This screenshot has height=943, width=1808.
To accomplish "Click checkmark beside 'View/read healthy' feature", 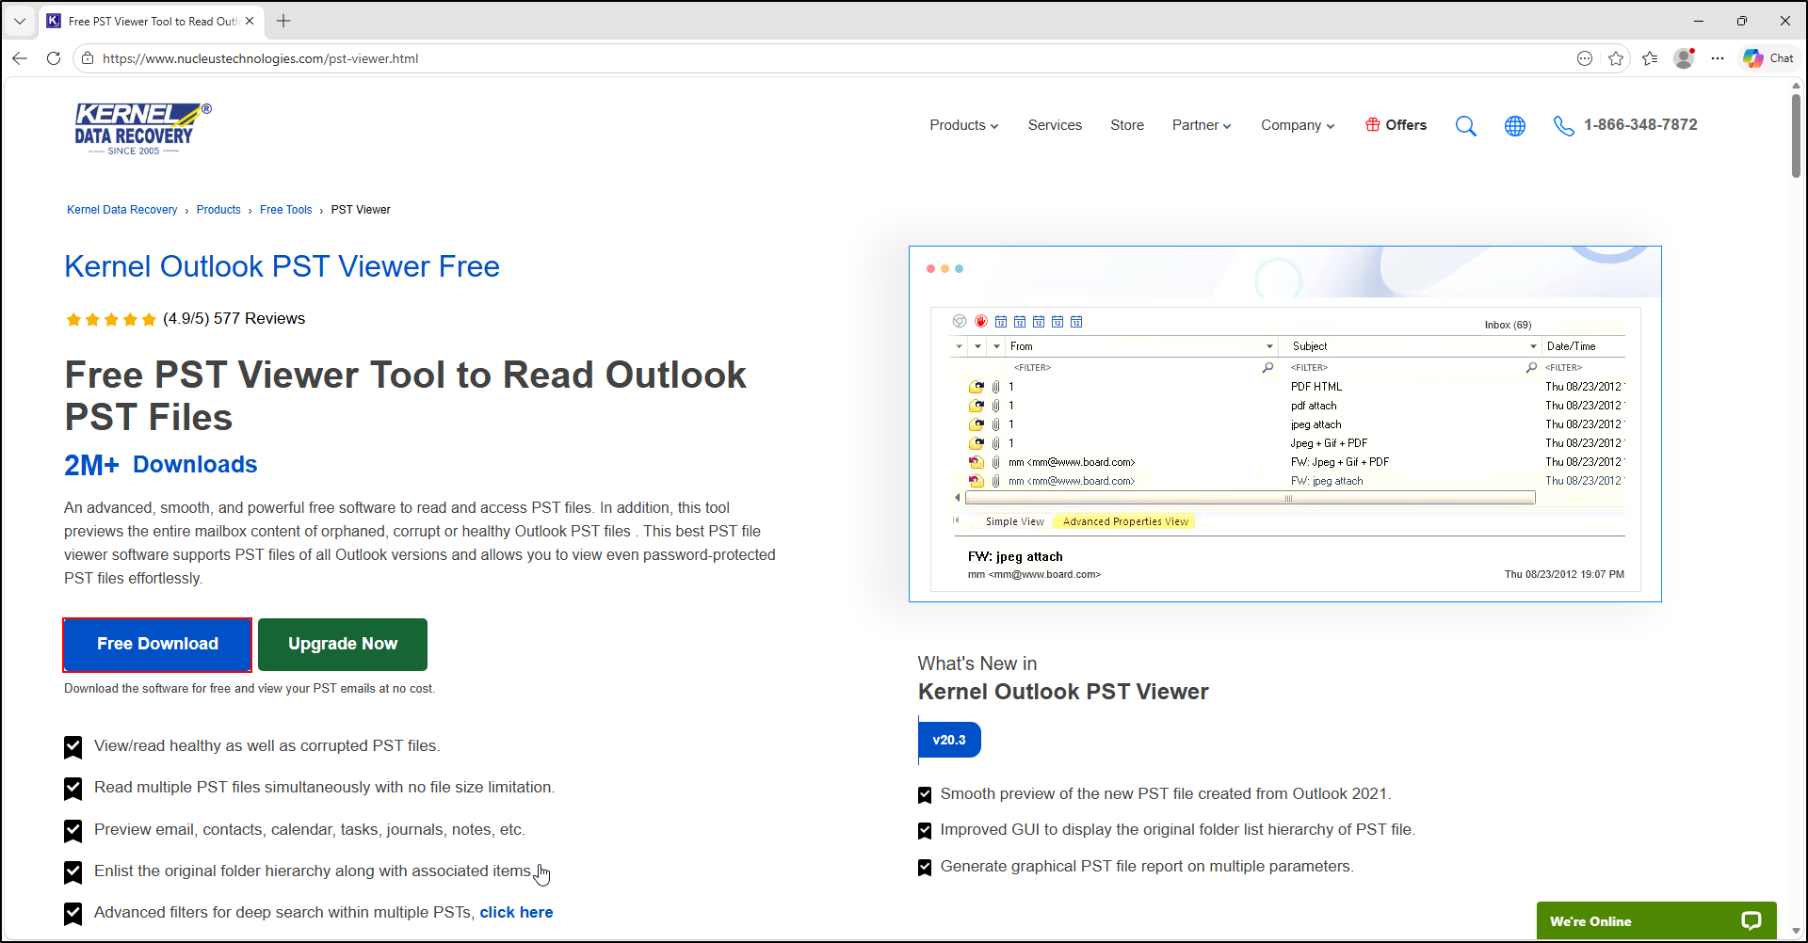I will click(x=73, y=747).
